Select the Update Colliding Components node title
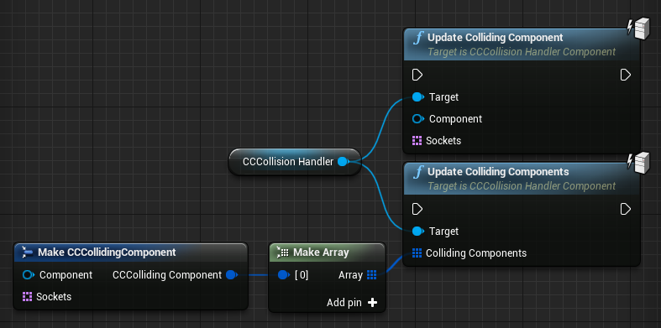This screenshot has width=661, height=328. pyautogui.click(x=498, y=172)
